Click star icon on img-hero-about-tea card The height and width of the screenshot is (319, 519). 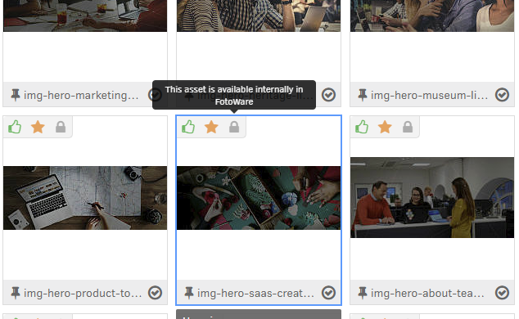click(385, 127)
